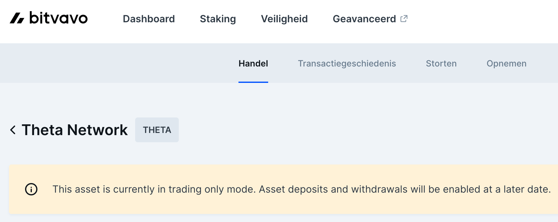Open the Veiligheid page
This screenshot has width=558, height=222.
284,19
